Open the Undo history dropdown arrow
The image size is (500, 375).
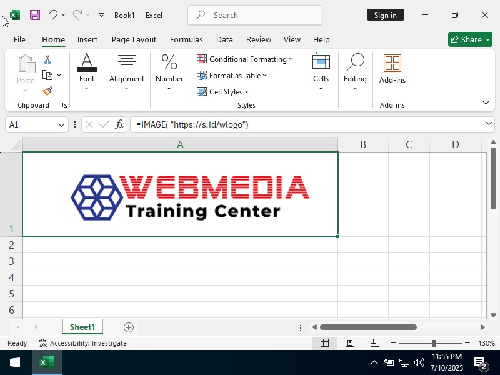click(x=64, y=14)
